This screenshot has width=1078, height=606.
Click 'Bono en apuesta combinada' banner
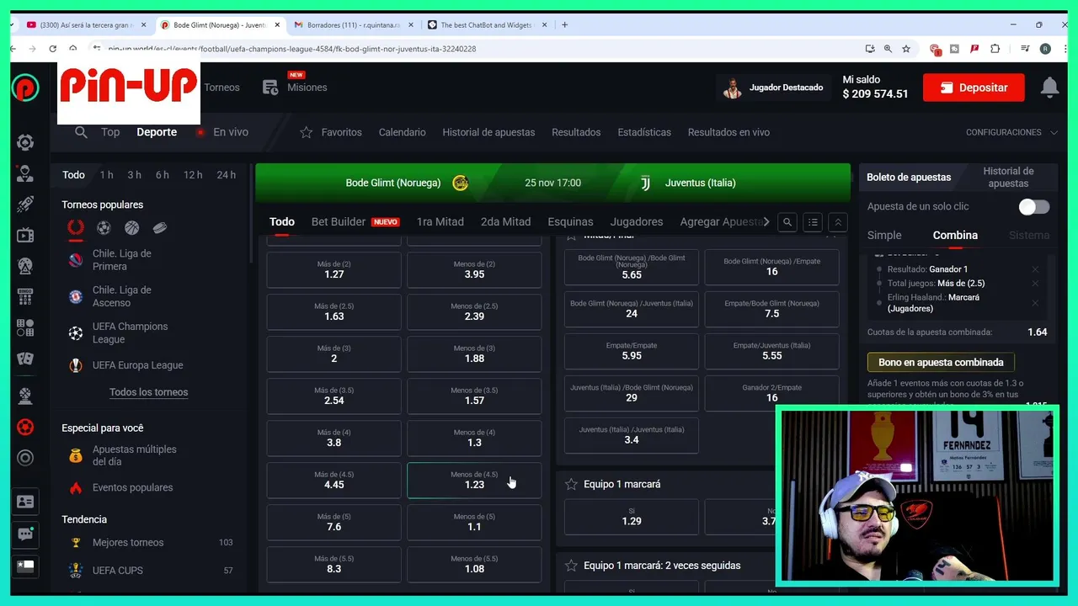(941, 363)
